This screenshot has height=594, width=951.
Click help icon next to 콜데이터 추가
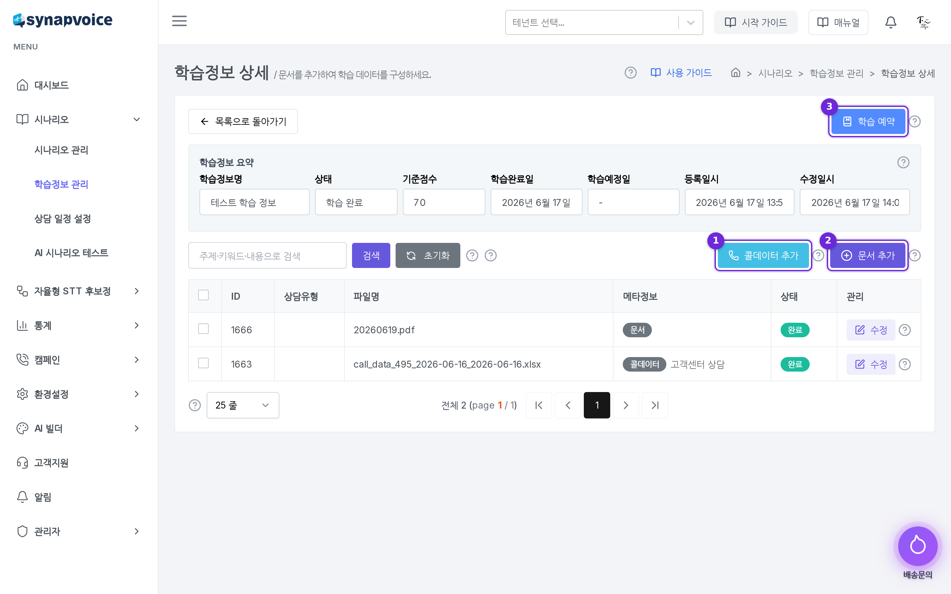(818, 255)
